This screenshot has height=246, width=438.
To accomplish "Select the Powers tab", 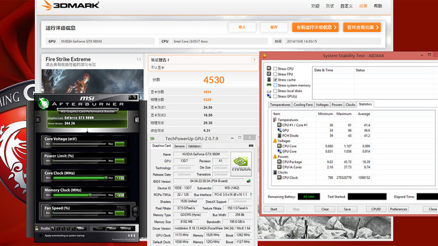I will 337,105.
